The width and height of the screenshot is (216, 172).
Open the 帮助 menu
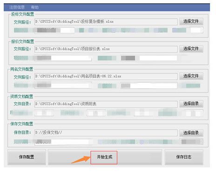click(x=35, y=7)
